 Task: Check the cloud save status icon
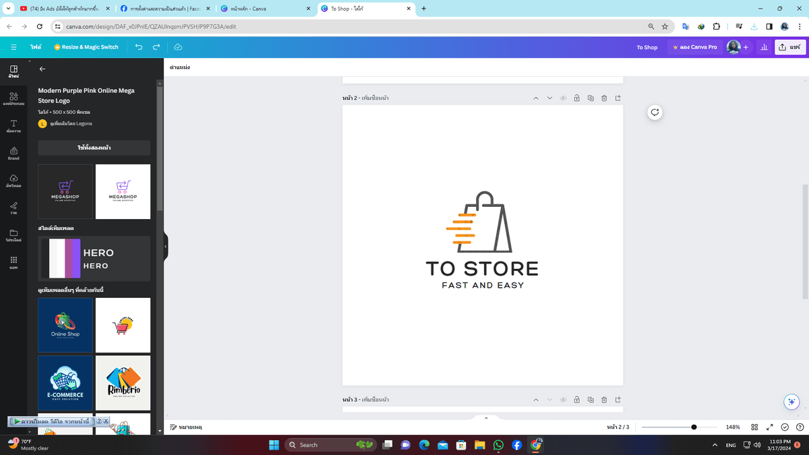pyautogui.click(x=178, y=47)
